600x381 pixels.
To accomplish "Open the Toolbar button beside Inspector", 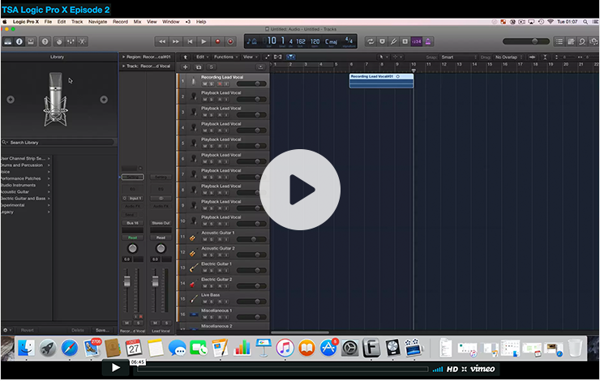I will (x=31, y=41).
